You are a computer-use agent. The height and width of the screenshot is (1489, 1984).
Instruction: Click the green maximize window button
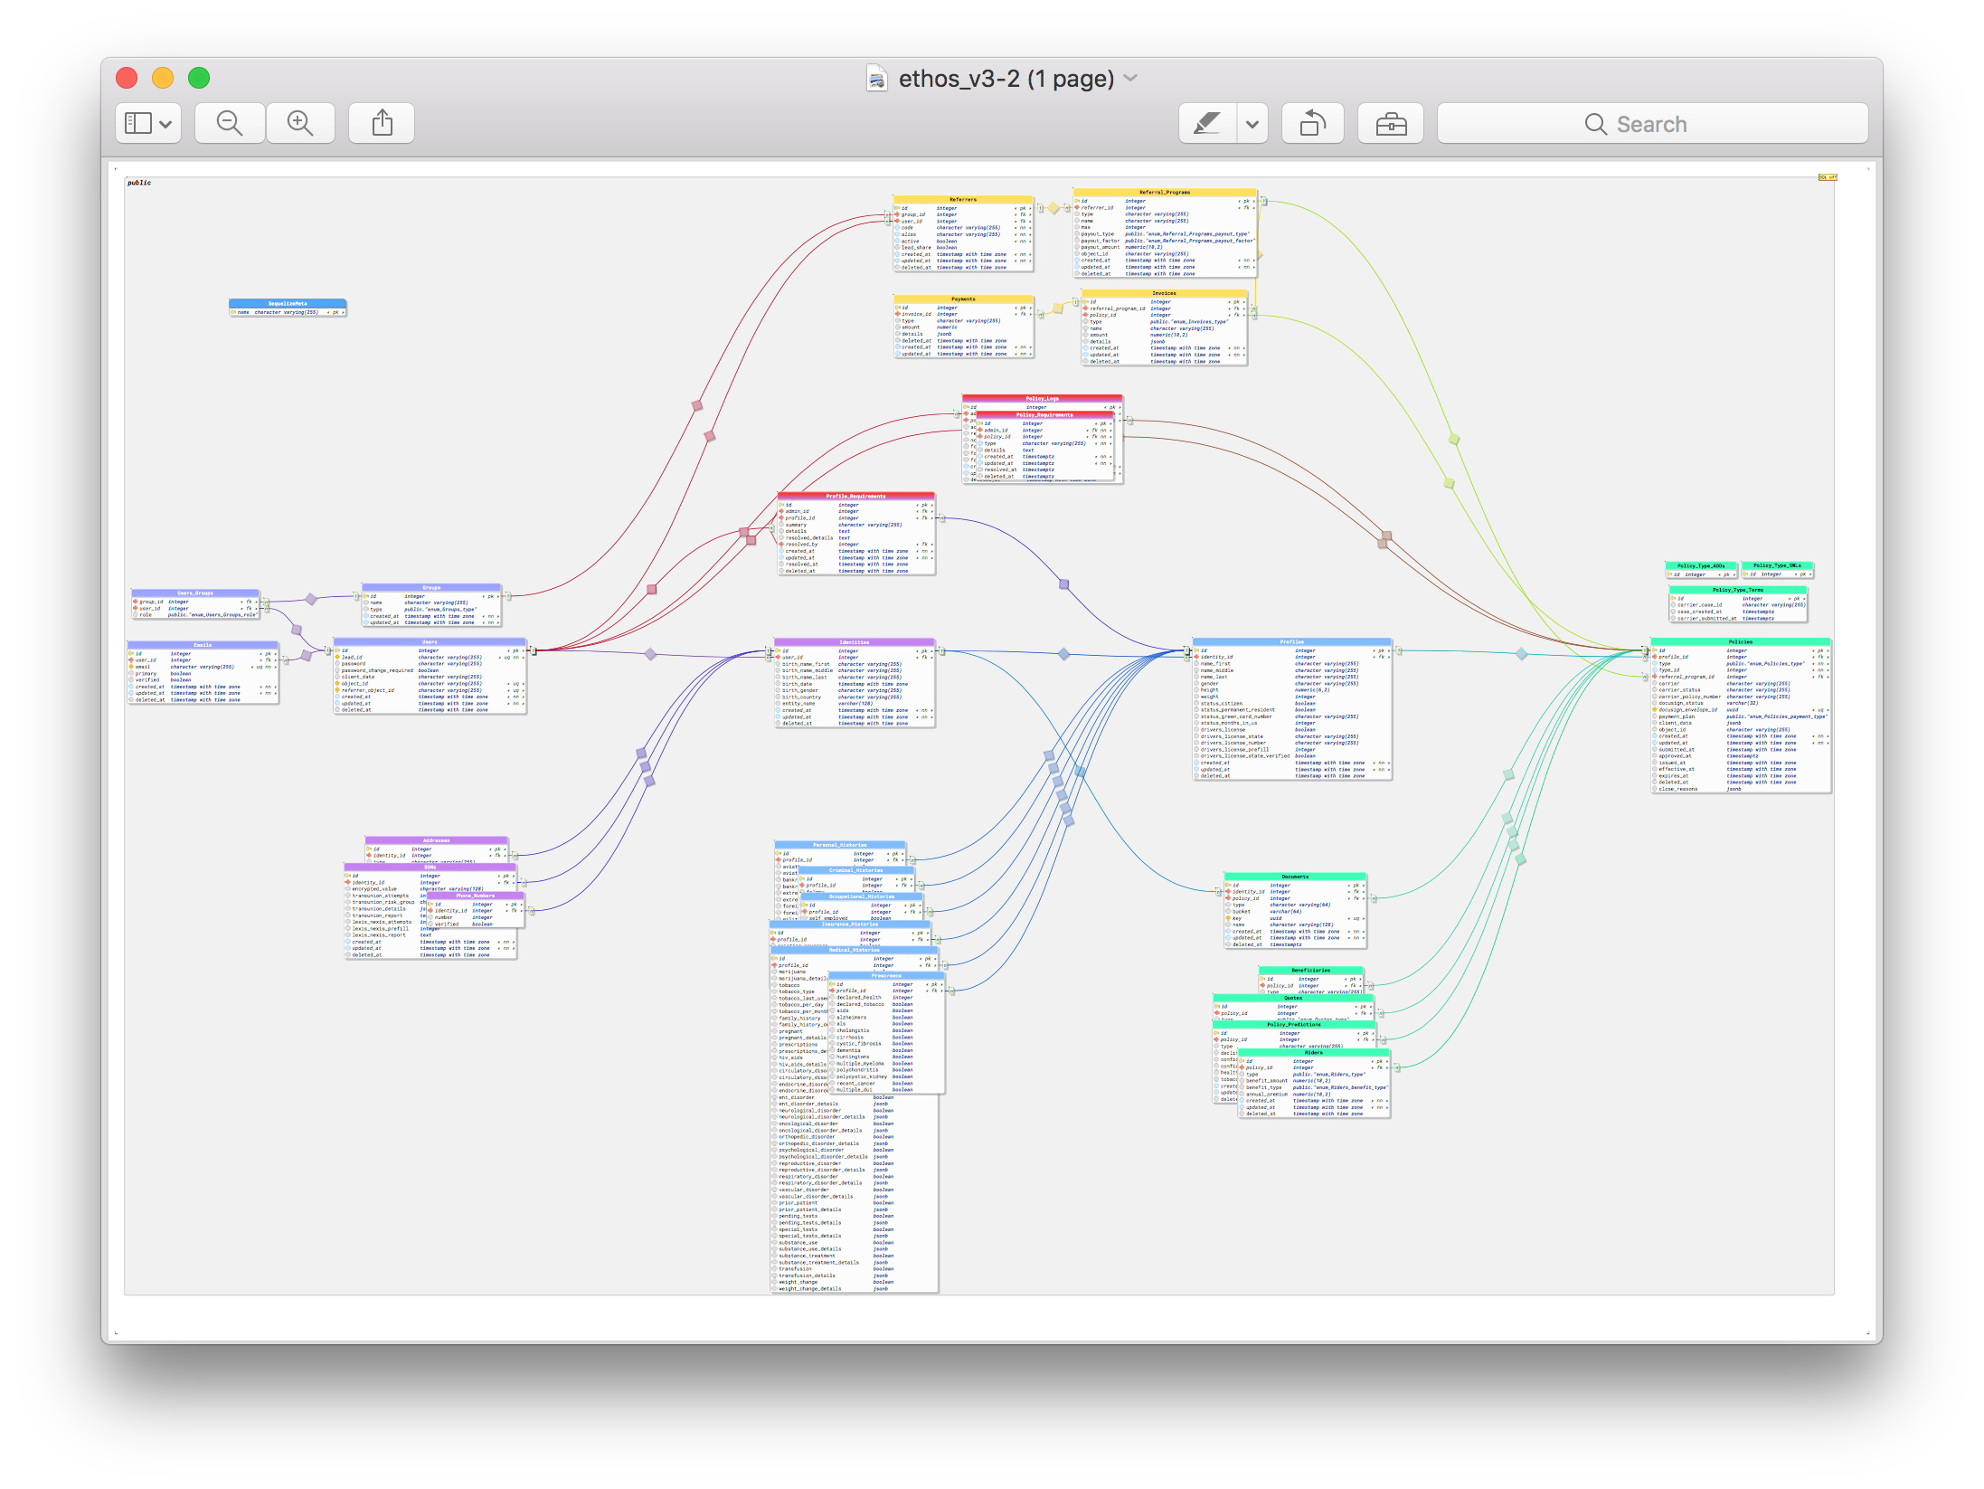199,78
